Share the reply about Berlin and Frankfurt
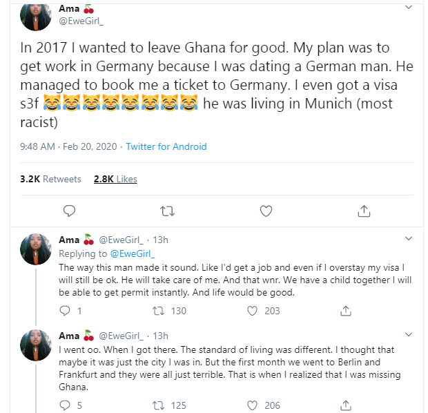Image resolution: width=428 pixels, height=413 pixels. click(x=346, y=405)
